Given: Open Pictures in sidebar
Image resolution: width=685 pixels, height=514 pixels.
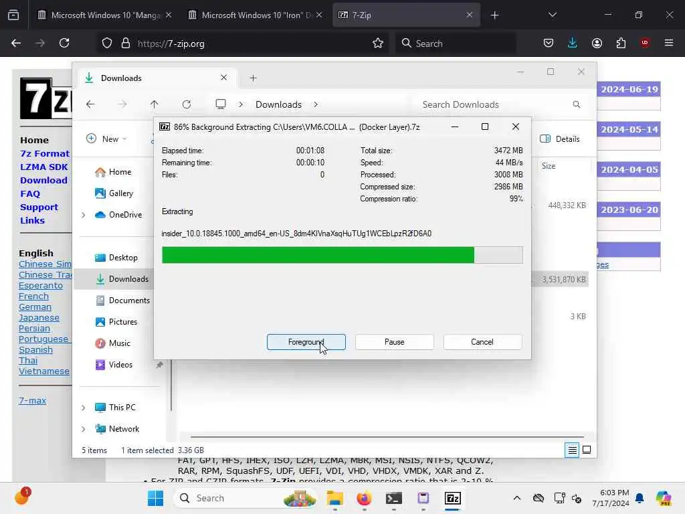Looking at the screenshot, I should click(116, 322).
